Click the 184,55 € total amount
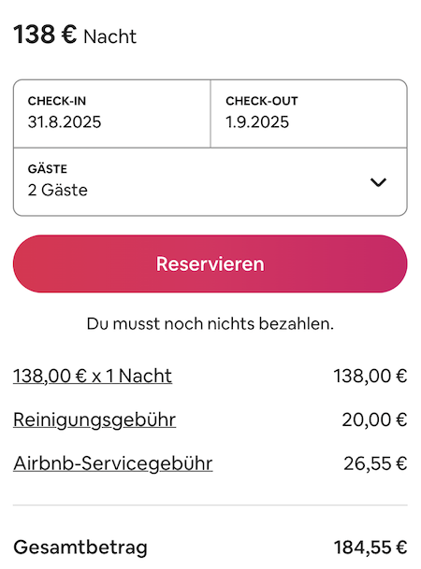The width and height of the screenshot is (421, 569). 370,548
